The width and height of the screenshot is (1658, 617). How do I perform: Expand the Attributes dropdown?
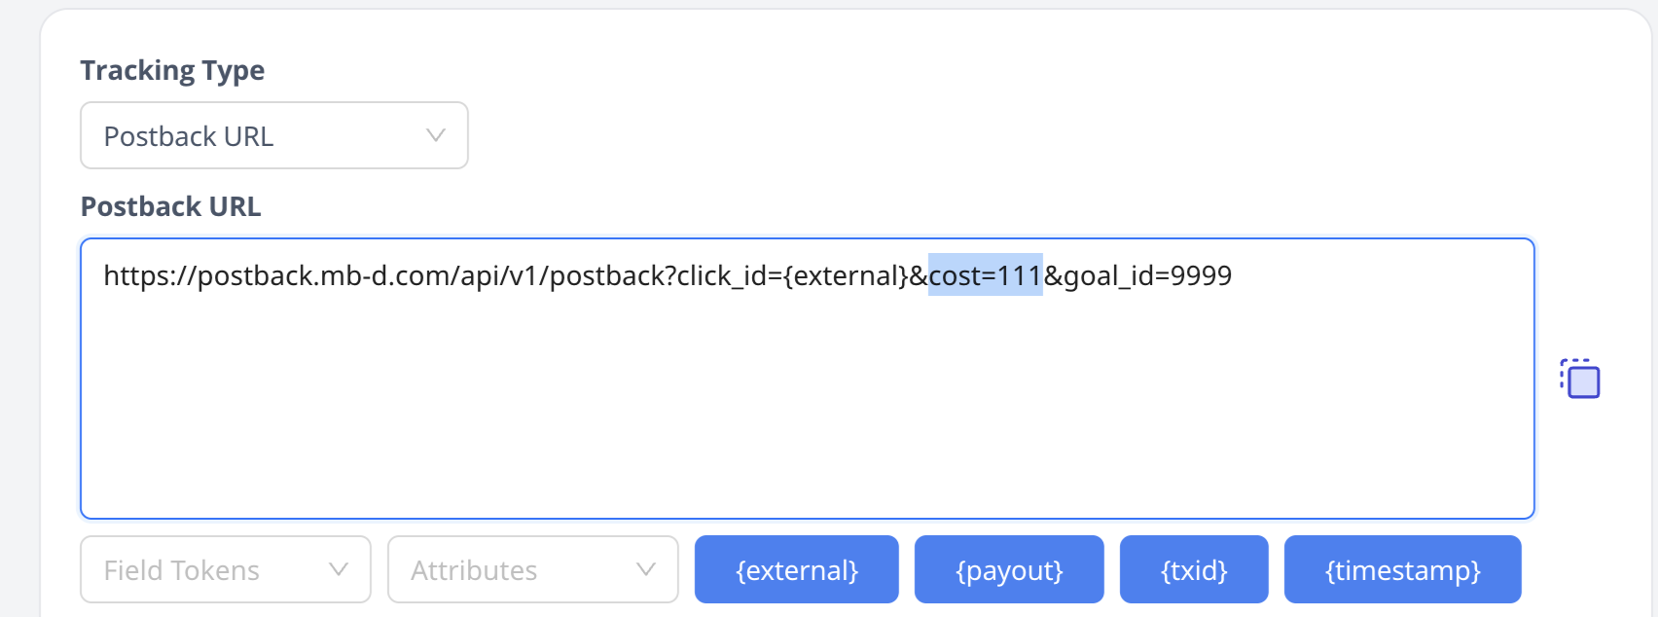pos(532,569)
